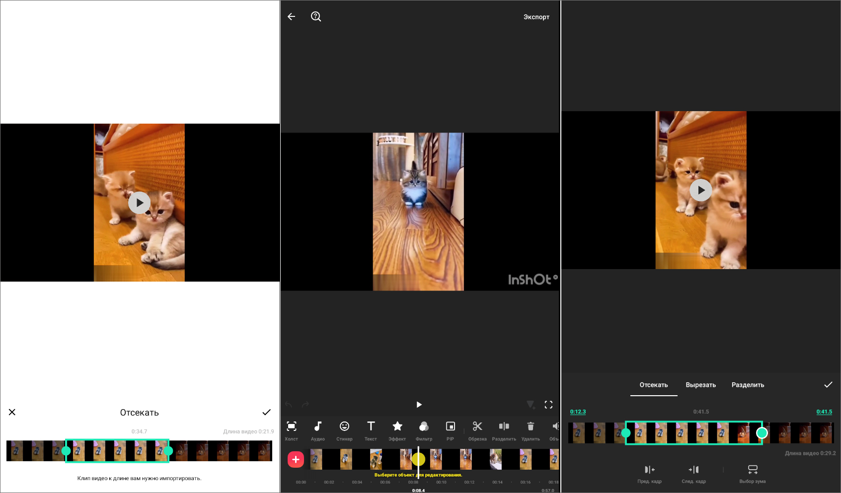Image resolution: width=841 pixels, height=493 pixels.
Task: Open the Audio (Аудио) tool
Action: point(318,430)
